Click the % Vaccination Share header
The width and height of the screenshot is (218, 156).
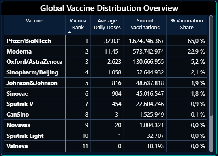187,24
